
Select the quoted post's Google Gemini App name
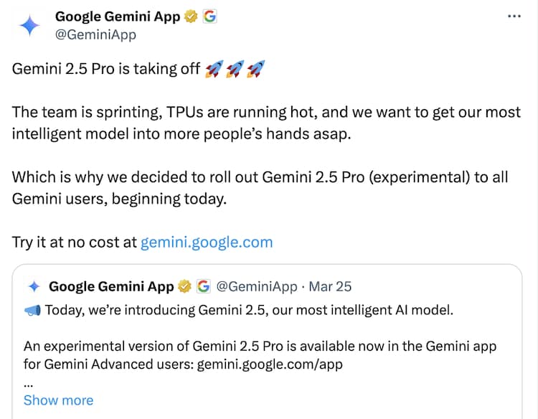click(111, 286)
